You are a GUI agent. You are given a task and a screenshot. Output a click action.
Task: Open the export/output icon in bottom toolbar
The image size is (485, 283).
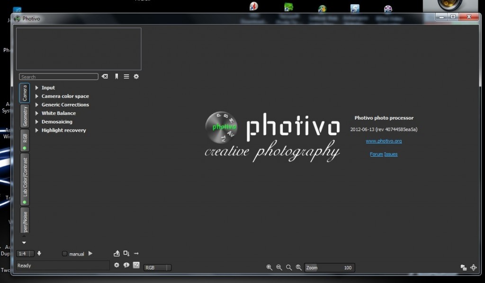(116, 253)
